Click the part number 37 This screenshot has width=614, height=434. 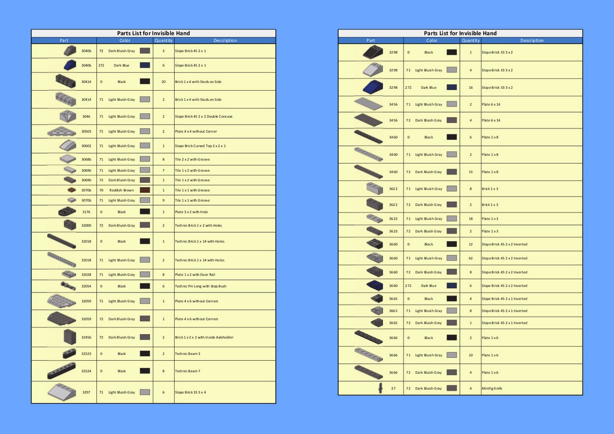click(x=393, y=388)
